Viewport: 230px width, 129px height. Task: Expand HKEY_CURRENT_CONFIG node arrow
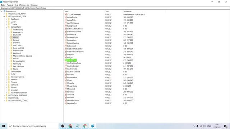(x=4, y=100)
